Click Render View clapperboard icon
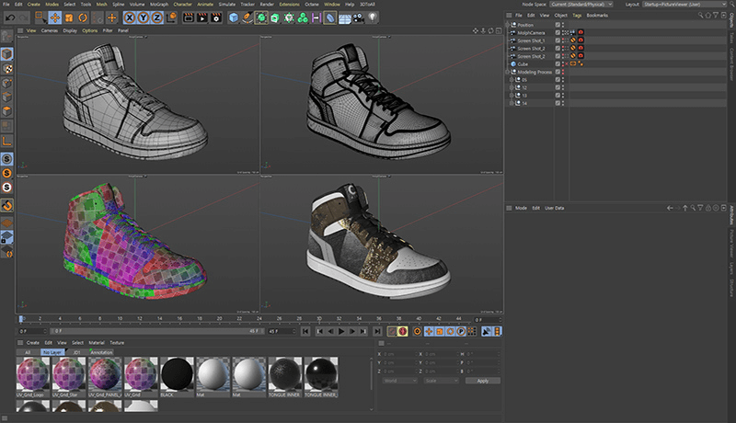The width and height of the screenshot is (736, 423). [189, 17]
